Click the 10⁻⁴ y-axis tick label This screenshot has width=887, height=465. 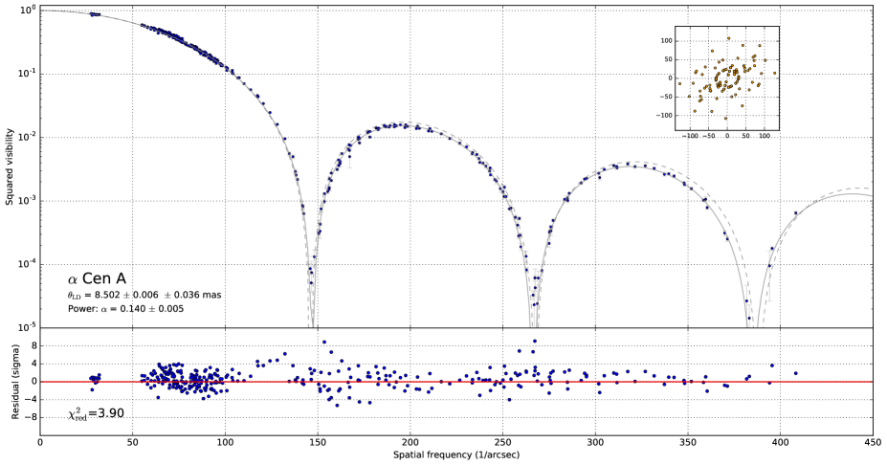click(x=29, y=264)
